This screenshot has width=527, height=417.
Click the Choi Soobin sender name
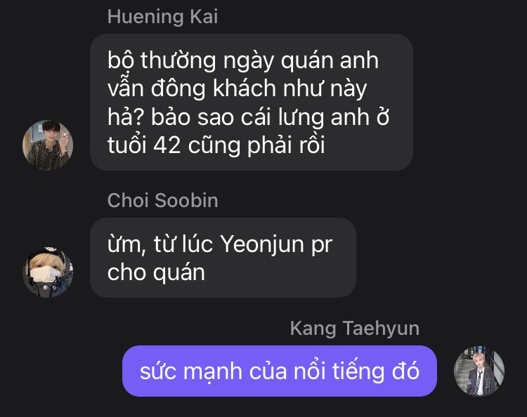pyautogui.click(x=163, y=201)
